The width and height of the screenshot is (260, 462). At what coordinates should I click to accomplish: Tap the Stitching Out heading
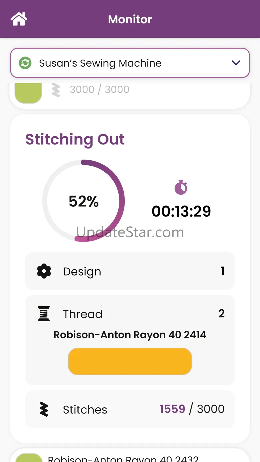[75, 139]
